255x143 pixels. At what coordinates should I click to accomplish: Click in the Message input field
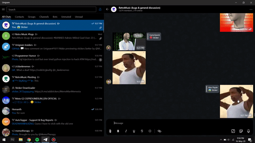point(179,123)
